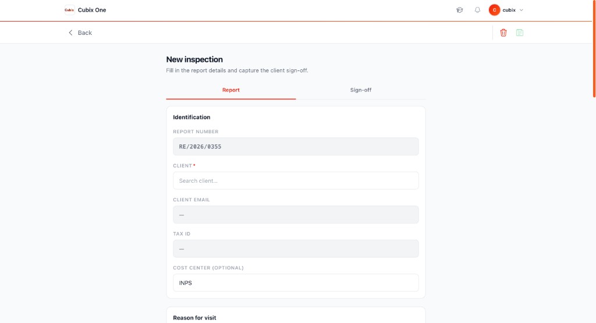Viewport: 596px width, 323px height.
Task: Save the inspection with the green save icon
Action: click(520, 33)
